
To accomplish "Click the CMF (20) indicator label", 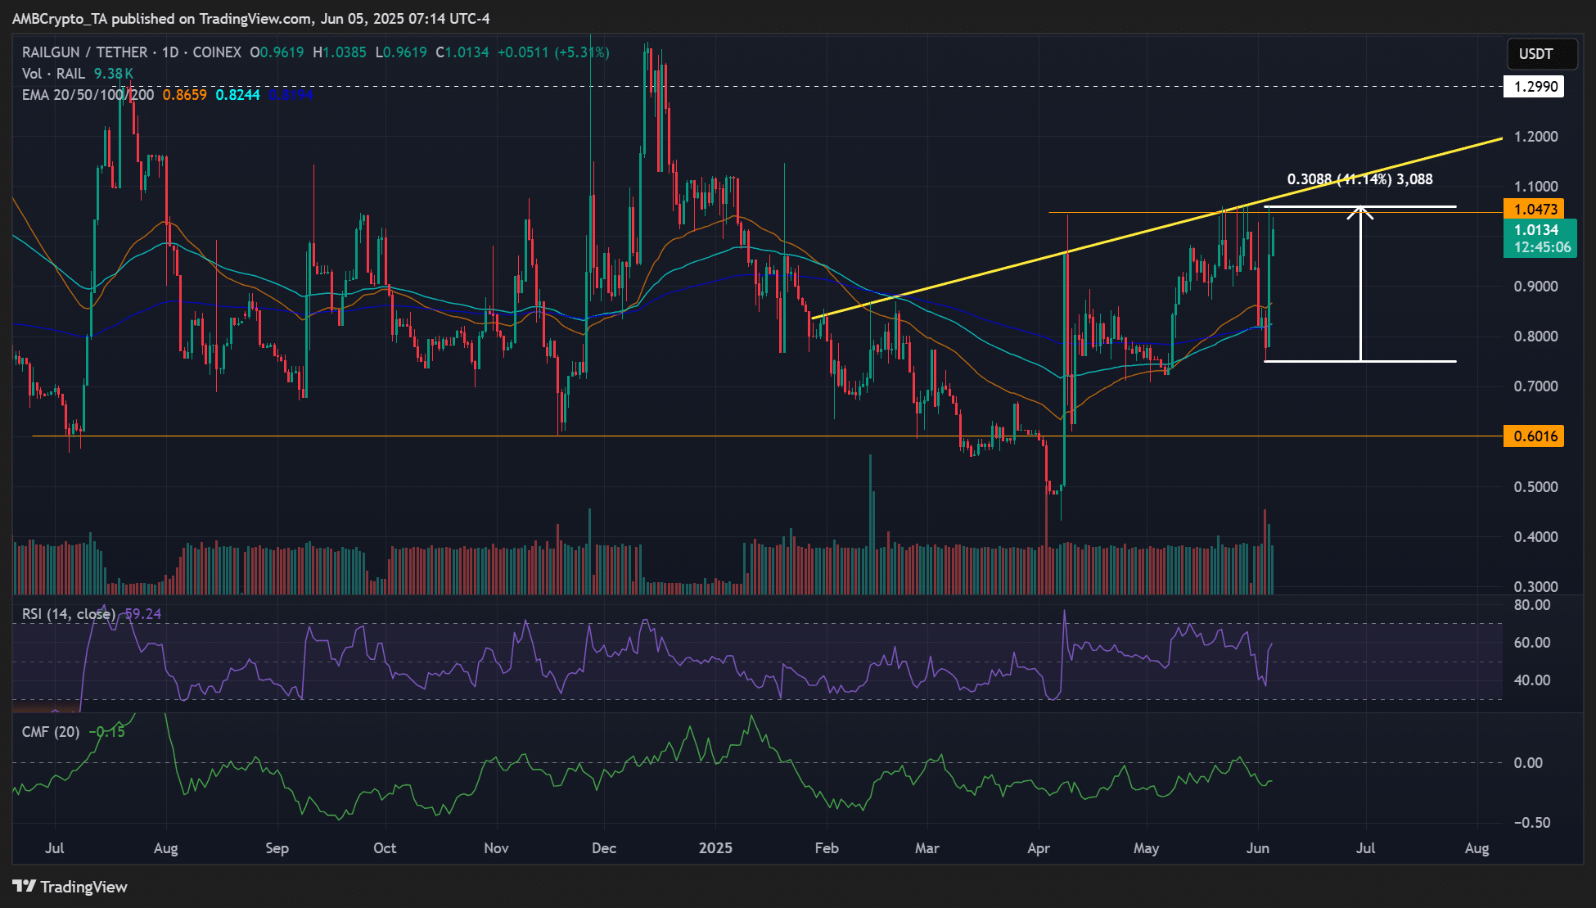I will 51,732.
